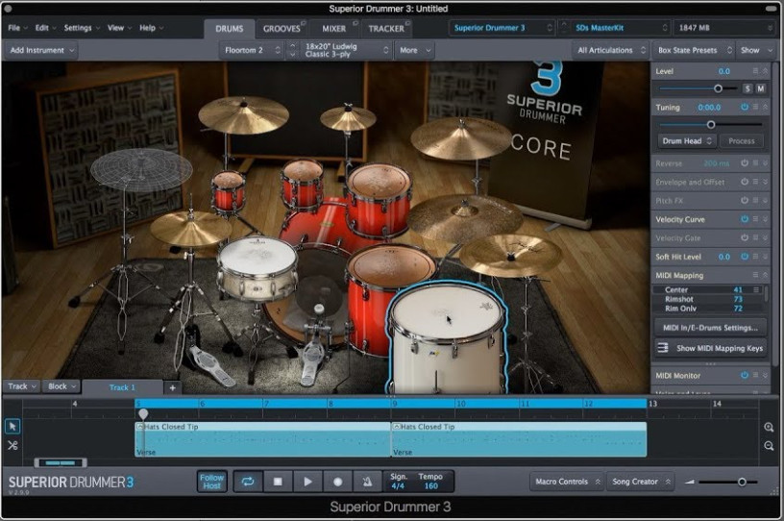Click the Tuning slider handle
The height and width of the screenshot is (521, 784).
[x=711, y=125]
